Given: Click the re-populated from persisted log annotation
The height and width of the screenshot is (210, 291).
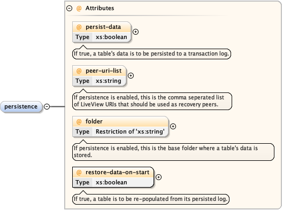Looking at the screenshot, I should click(151, 199).
